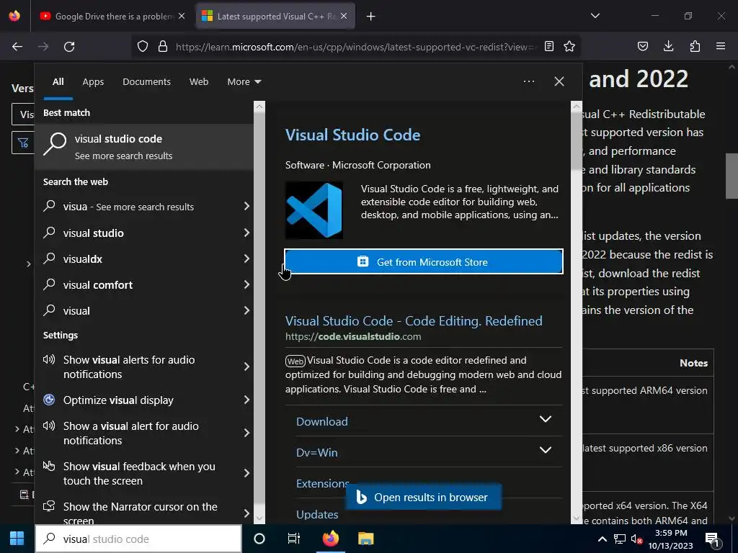Open Task View from the taskbar
The height and width of the screenshot is (553, 738).
[294, 539]
